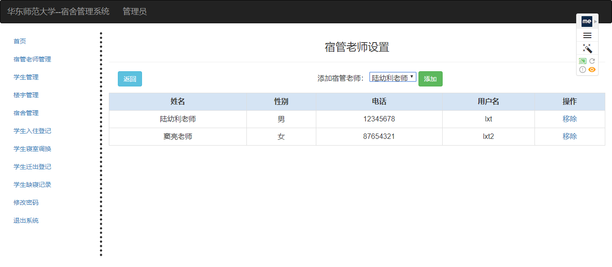Click the green cast screen icon

[582, 61]
